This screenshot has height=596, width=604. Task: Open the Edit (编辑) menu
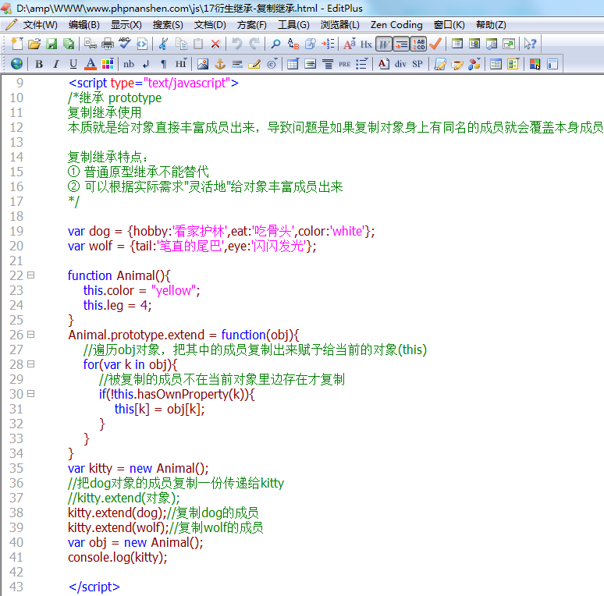pyautogui.click(x=84, y=25)
